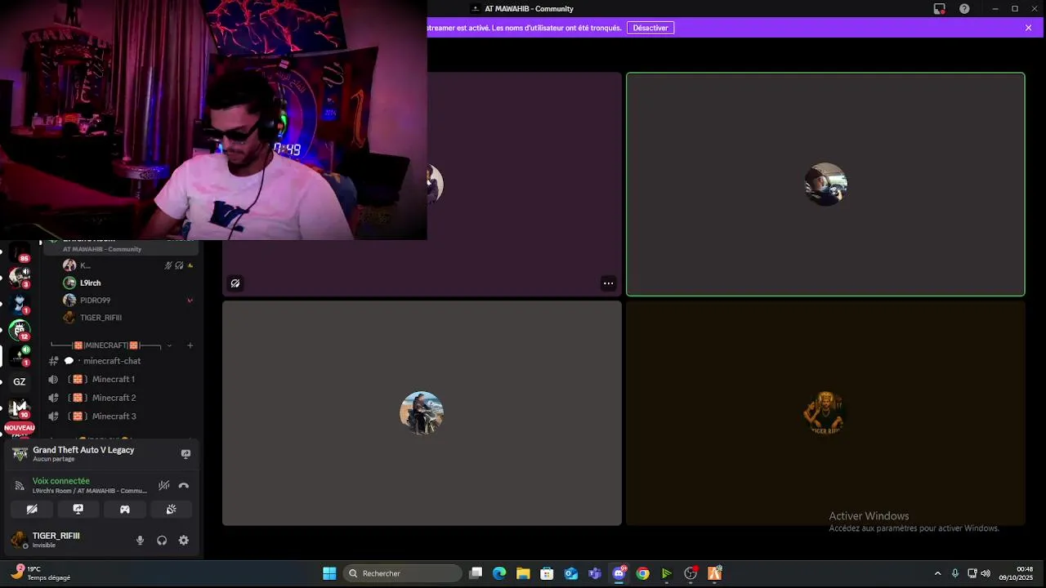This screenshot has height=588, width=1046.
Task: Click the camera-off icon on first tile
Action: [235, 283]
